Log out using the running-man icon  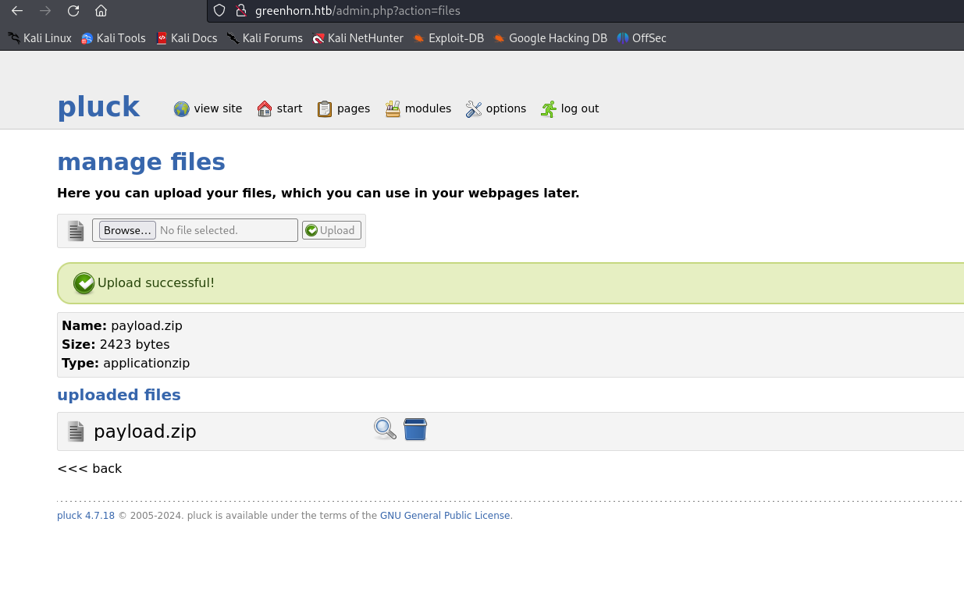pos(548,108)
